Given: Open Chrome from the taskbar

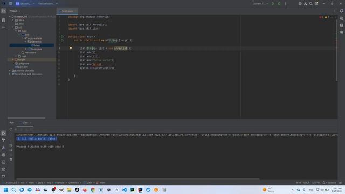Looking at the screenshot, I should (x=93, y=190).
